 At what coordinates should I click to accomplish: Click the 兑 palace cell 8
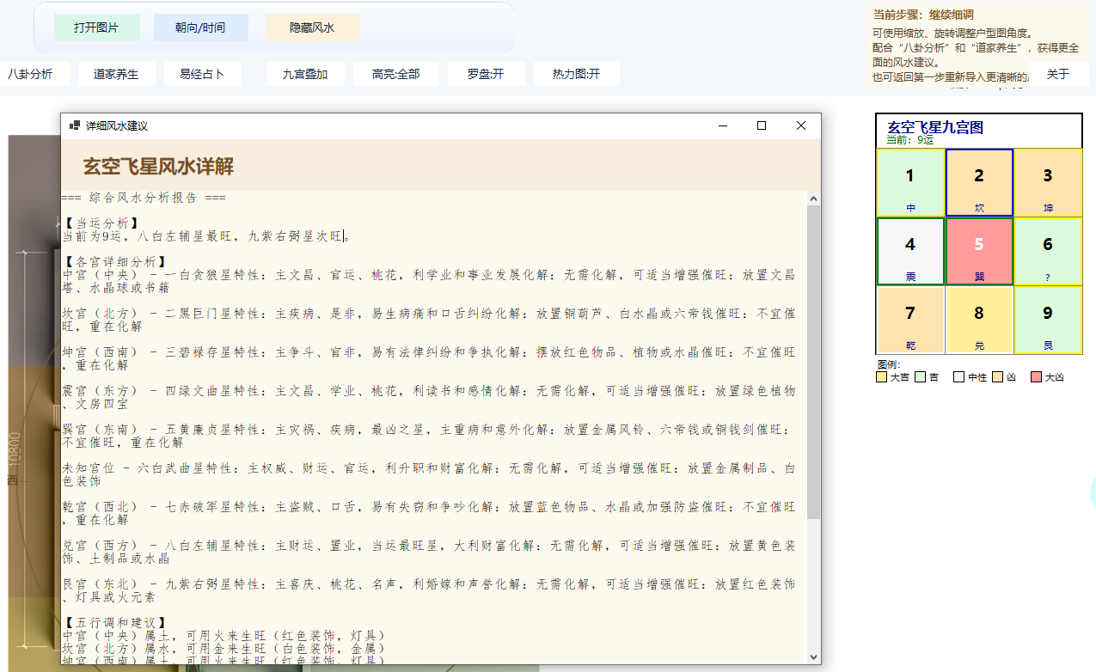tap(979, 320)
